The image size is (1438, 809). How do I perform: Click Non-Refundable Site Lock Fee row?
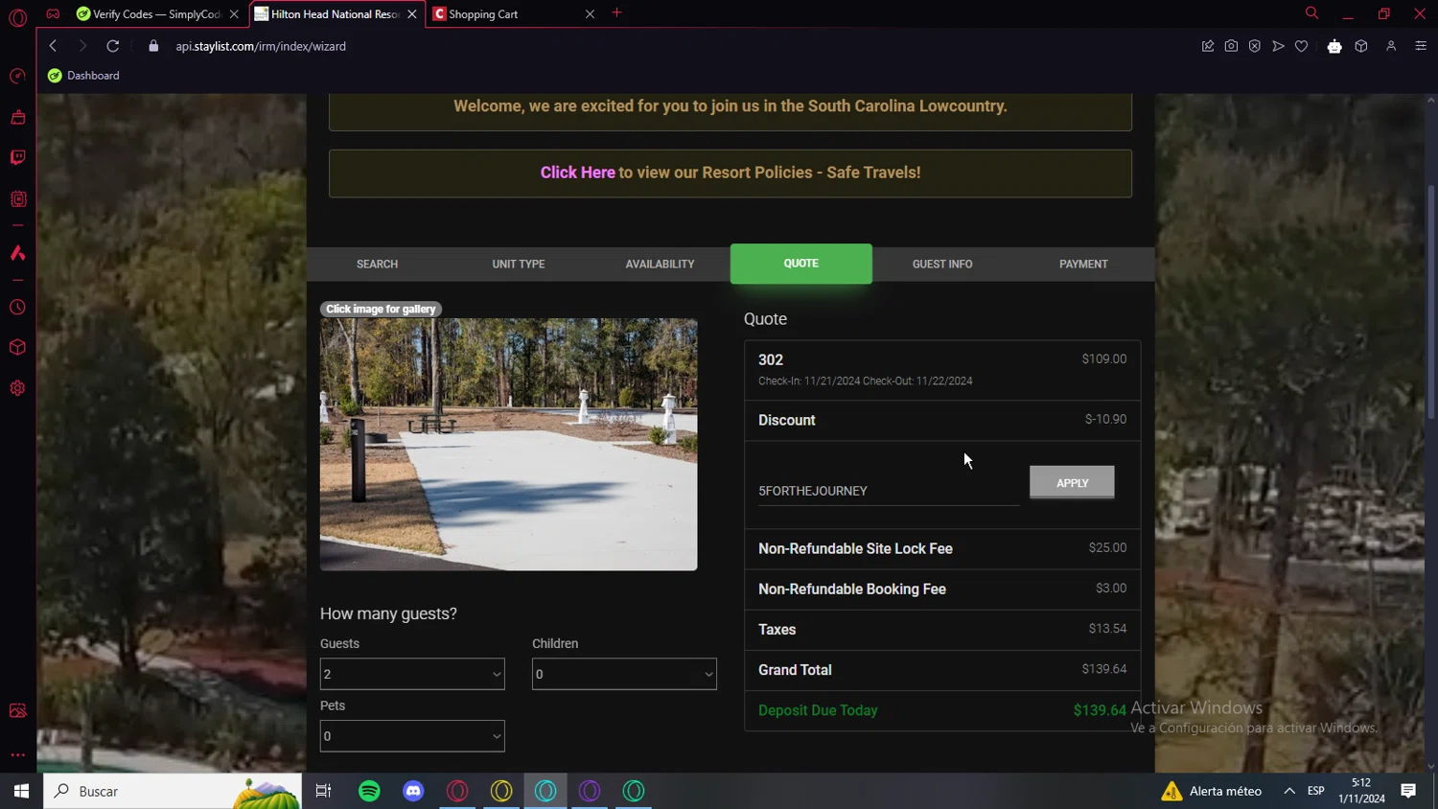tap(942, 548)
